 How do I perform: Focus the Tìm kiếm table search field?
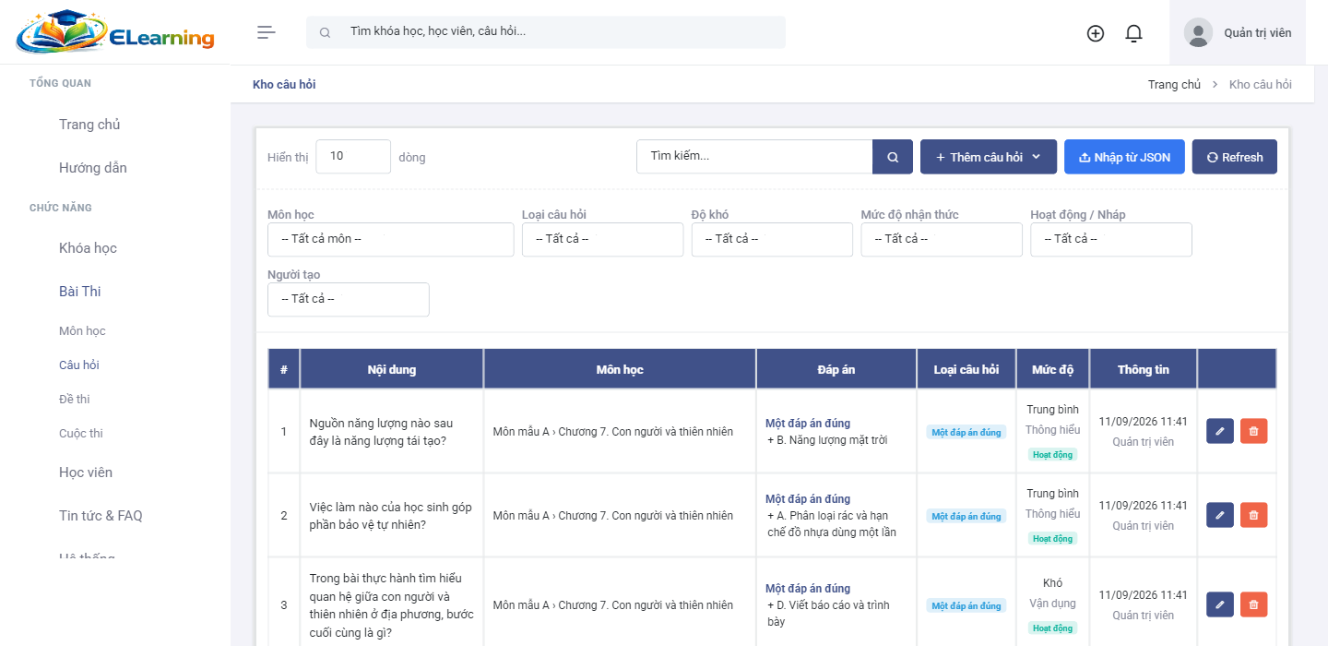(754, 157)
